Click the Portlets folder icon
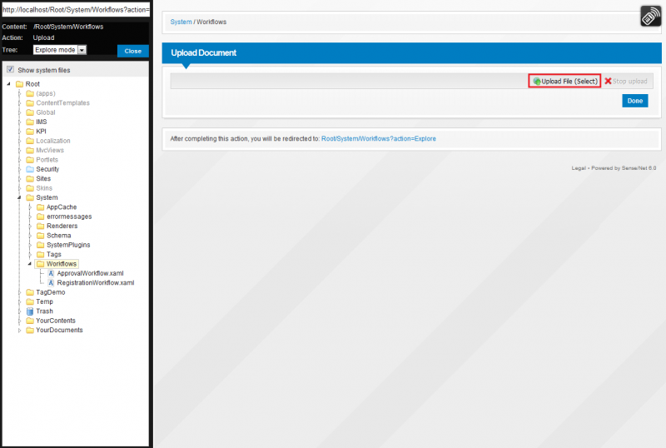Screen dimensions: 666x448 tap(30, 160)
